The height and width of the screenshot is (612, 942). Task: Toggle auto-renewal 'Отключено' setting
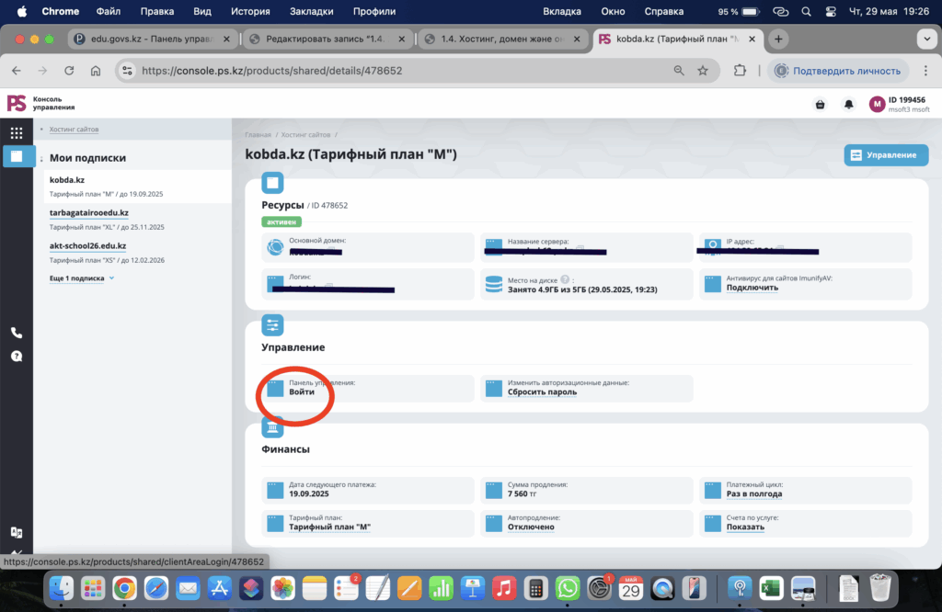click(x=531, y=527)
